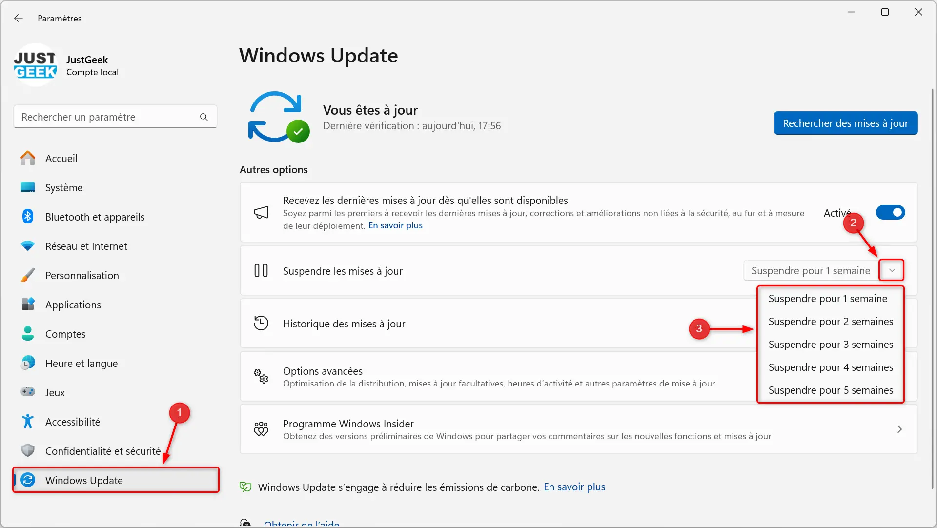
Task: Click the Bluetooth icon in sidebar
Action: (28, 217)
